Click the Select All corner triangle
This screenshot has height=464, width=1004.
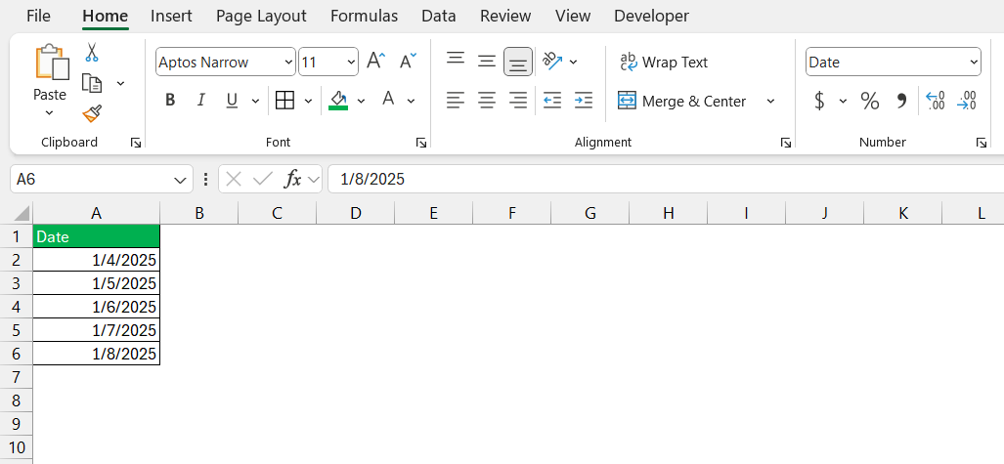tap(22, 213)
